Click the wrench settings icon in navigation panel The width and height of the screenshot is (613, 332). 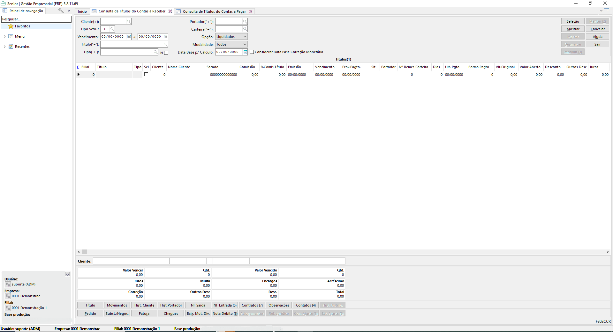[x=61, y=11]
